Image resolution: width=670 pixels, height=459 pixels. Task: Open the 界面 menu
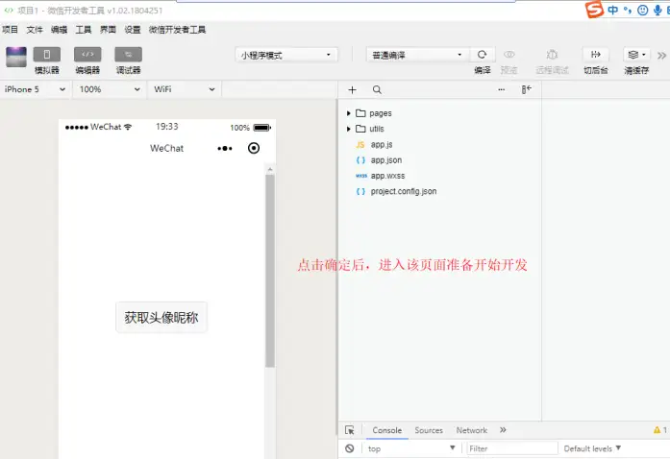click(108, 30)
